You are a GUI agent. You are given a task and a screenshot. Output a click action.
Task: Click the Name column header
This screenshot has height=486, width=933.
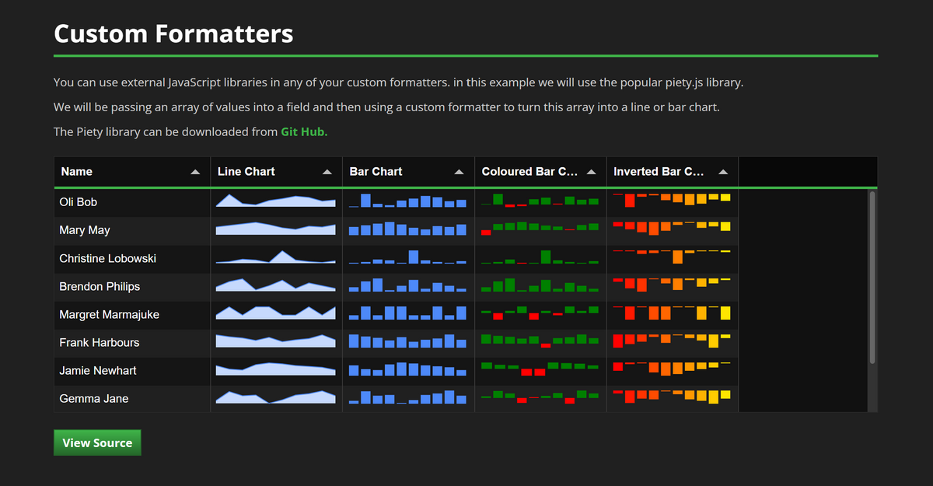tap(117, 172)
